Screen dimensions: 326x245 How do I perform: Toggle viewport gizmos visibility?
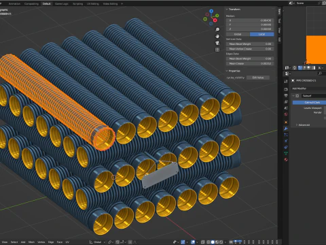[183, 242]
